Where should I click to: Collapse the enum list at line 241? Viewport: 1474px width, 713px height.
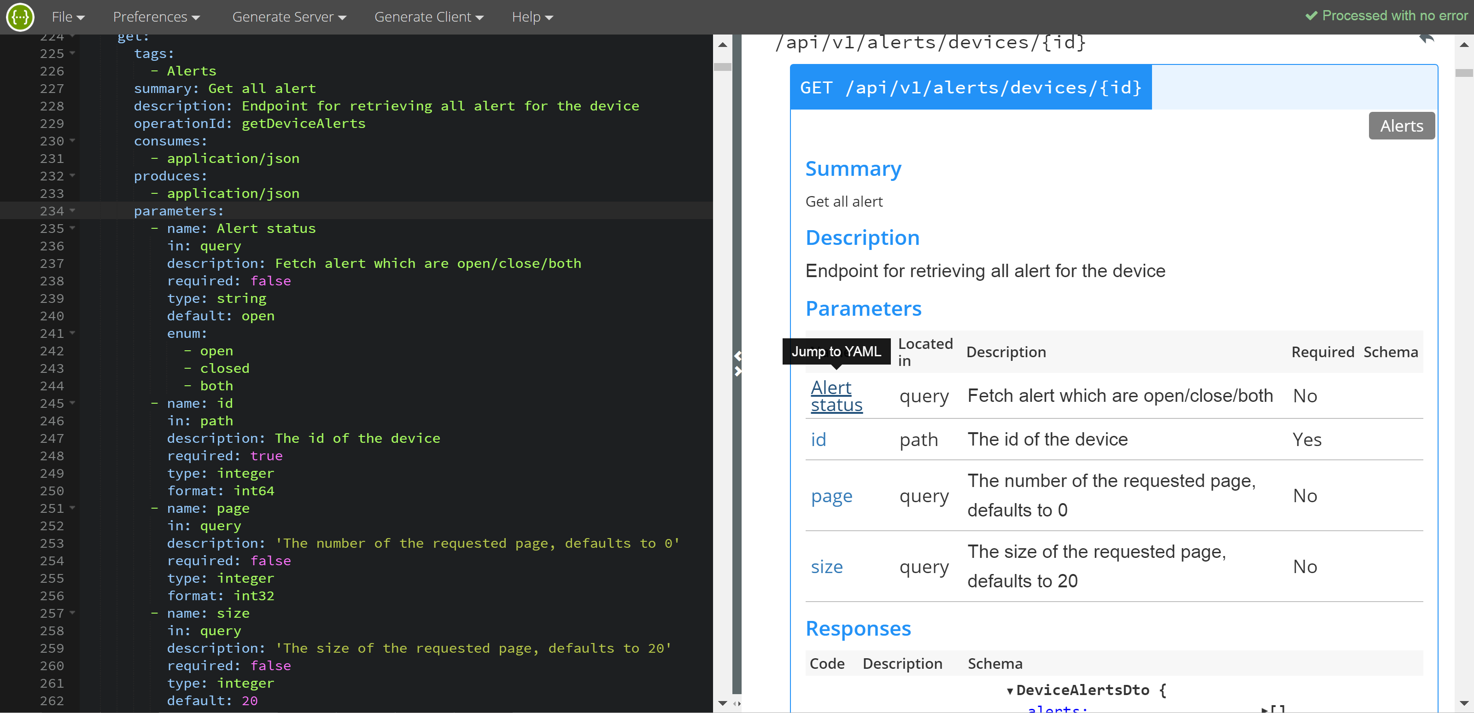click(73, 333)
